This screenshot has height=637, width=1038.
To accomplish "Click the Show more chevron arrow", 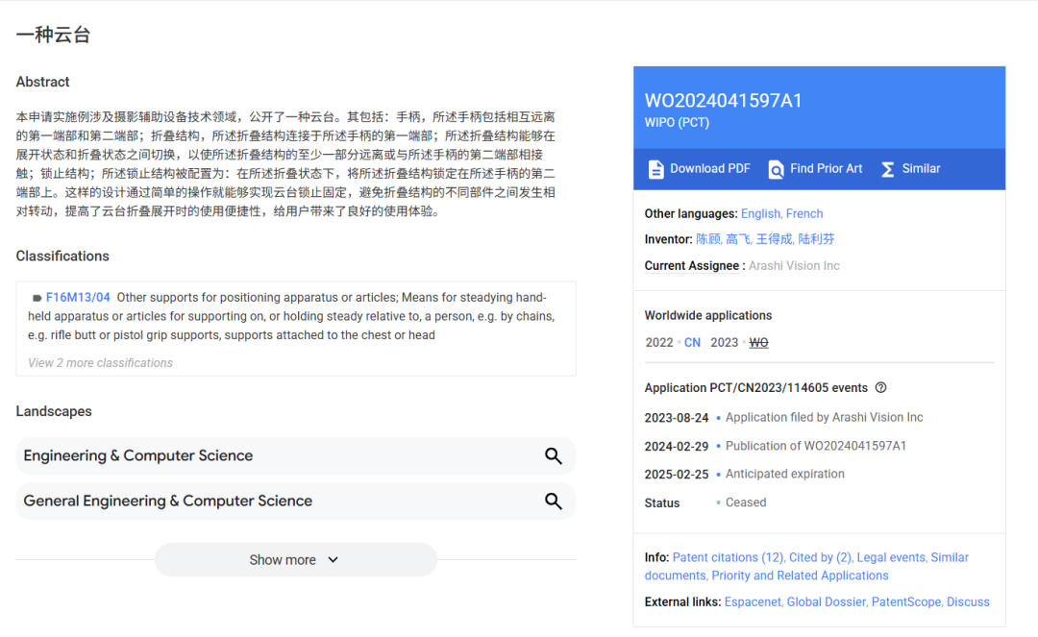I will [334, 560].
